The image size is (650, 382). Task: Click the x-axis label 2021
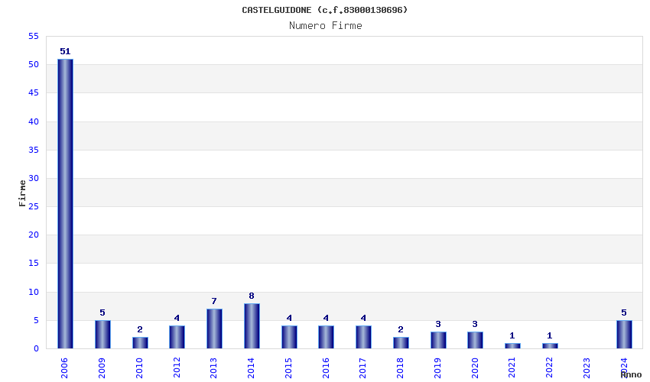tap(512, 368)
